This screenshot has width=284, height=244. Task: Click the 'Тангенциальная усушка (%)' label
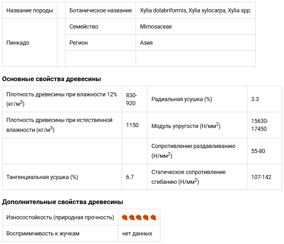click(x=42, y=177)
